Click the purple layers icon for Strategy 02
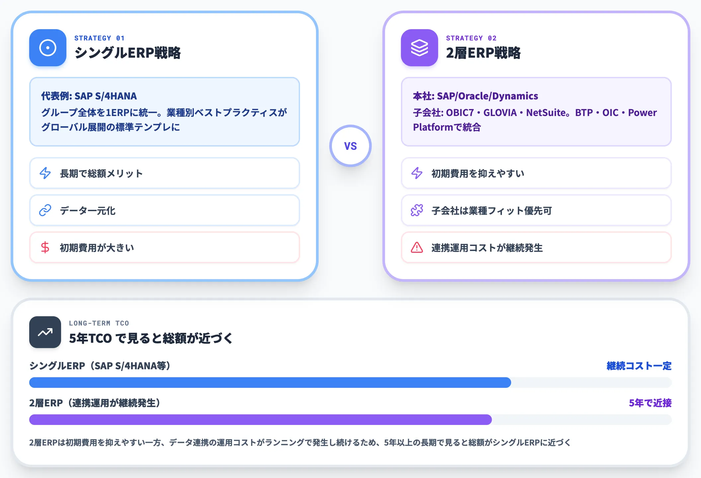Viewport: 701px width, 478px height. tap(420, 48)
